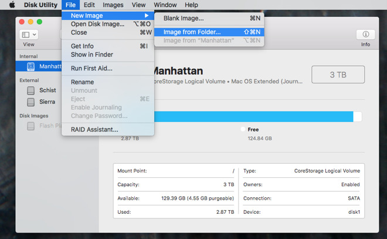Click the 3 TB capacity box
This screenshot has width=387, height=239.
[338, 75]
